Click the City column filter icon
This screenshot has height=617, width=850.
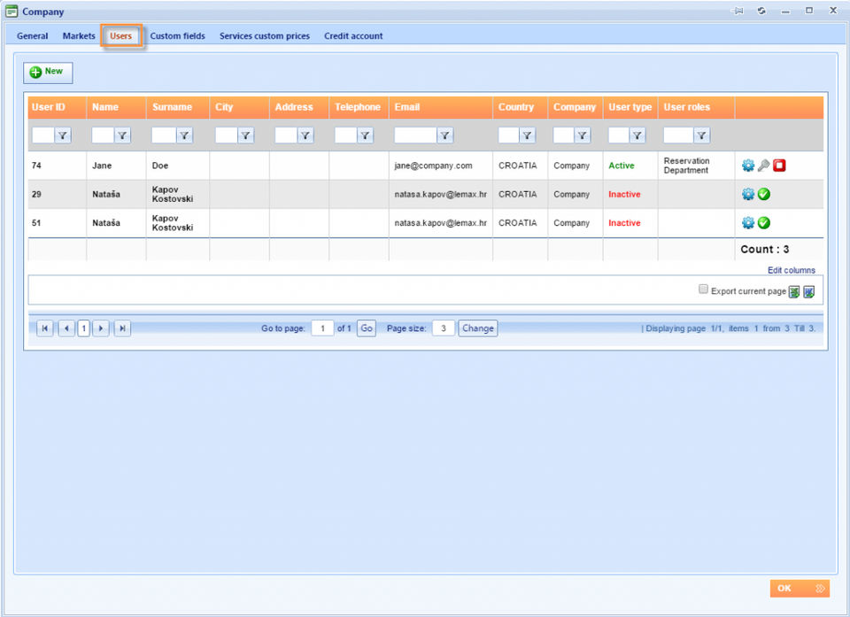245,135
